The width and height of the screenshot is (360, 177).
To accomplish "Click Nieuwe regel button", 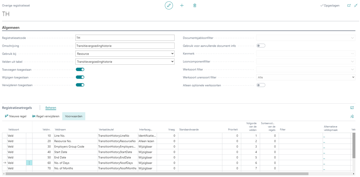I will [15, 116].
